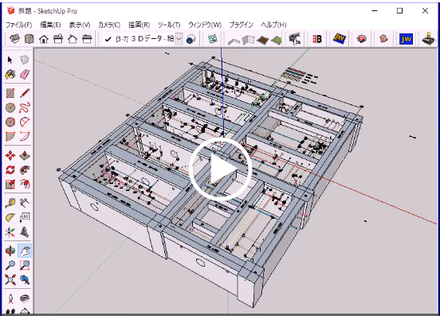Click the fifth standard view house icon
This screenshot has height=316, width=440.
(x=73, y=39)
